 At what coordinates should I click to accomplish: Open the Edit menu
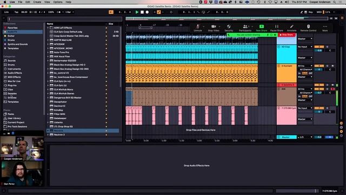28,2
